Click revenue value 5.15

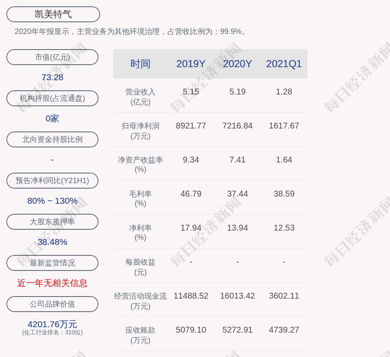(191, 92)
